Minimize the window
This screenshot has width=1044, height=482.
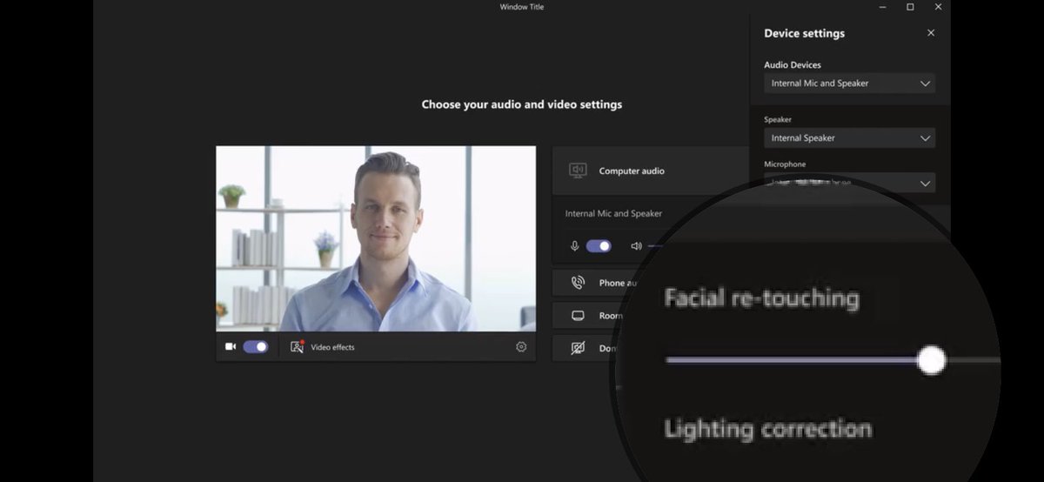(883, 7)
